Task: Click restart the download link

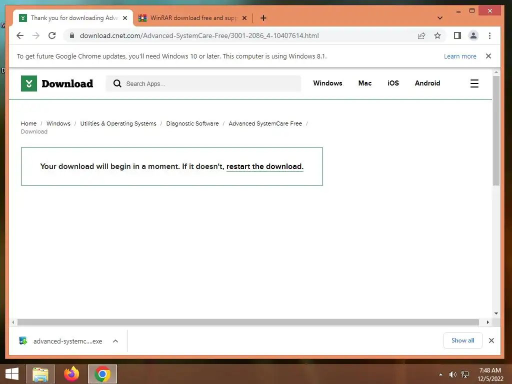Action: (265, 166)
